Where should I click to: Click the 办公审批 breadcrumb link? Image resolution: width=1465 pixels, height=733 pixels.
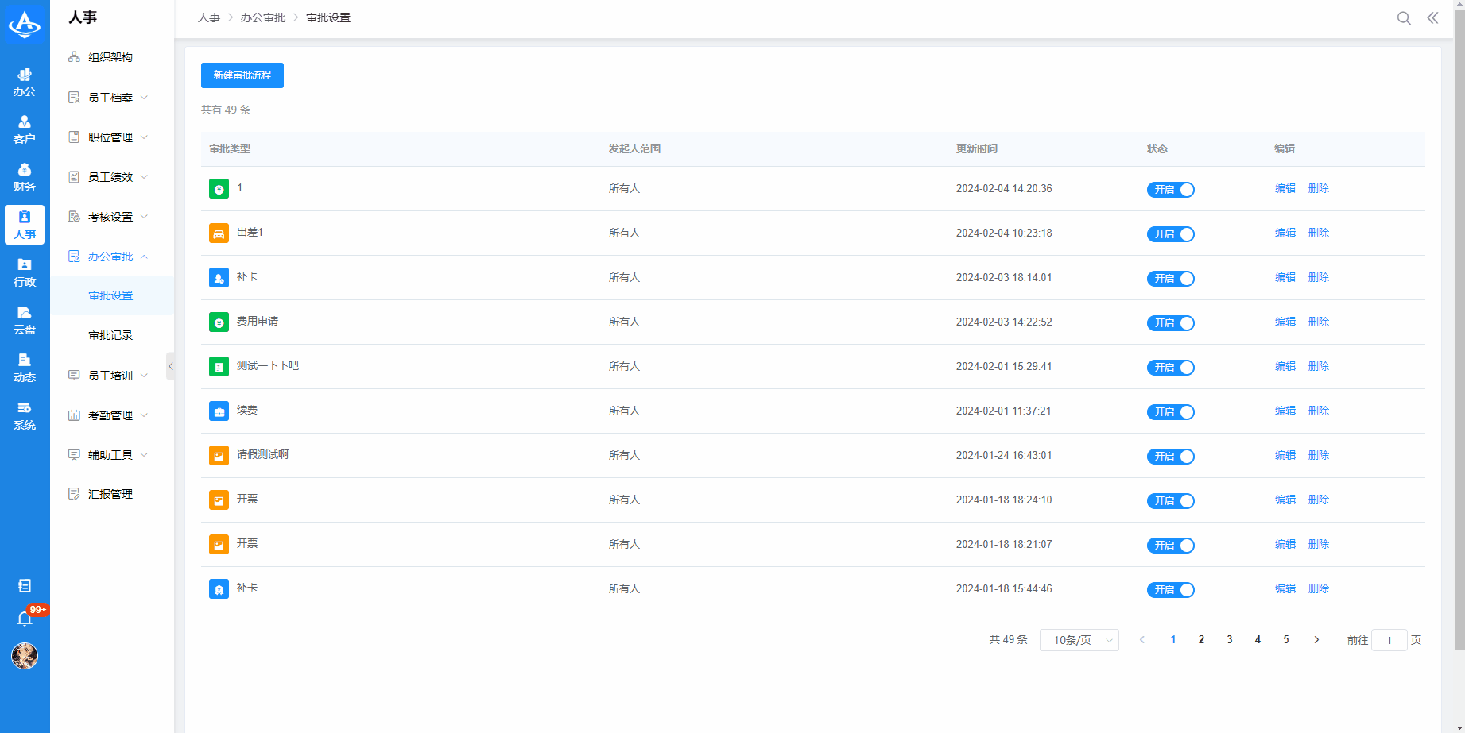tap(263, 18)
